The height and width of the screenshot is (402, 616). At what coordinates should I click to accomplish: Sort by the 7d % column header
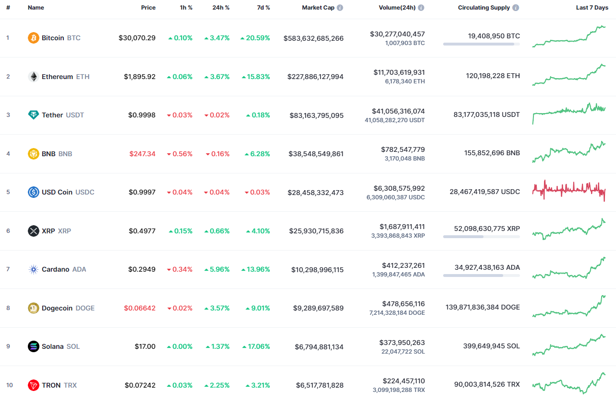pyautogui.click(x=263, y=7)
